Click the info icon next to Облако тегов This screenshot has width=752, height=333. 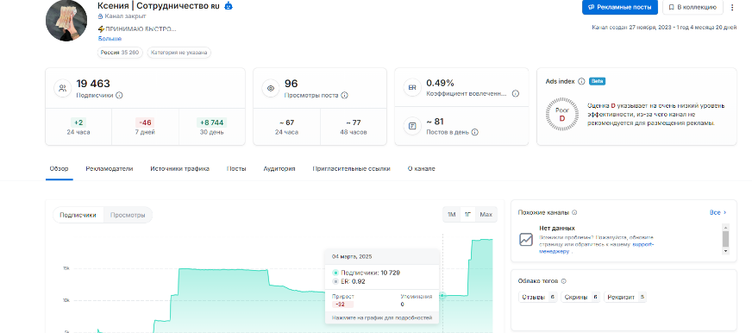[563, 281]
